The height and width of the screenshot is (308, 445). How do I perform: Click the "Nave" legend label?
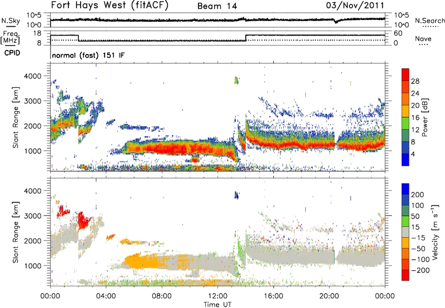423,38
